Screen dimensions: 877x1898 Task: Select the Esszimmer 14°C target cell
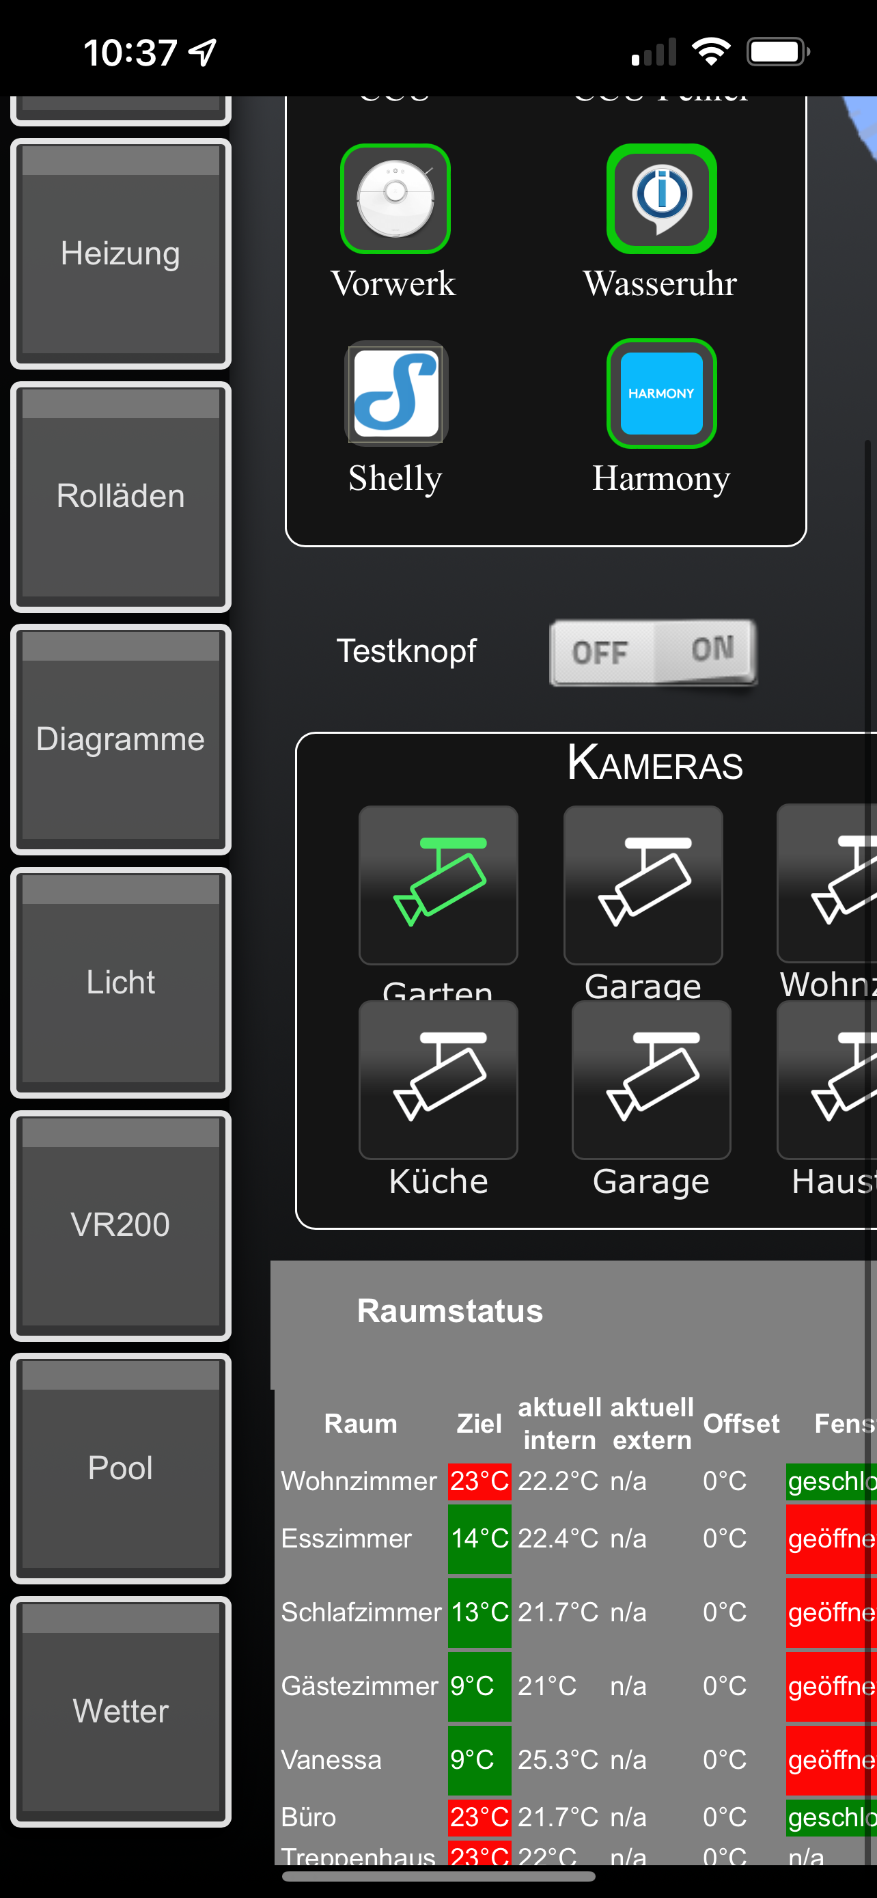(479, 1539)
